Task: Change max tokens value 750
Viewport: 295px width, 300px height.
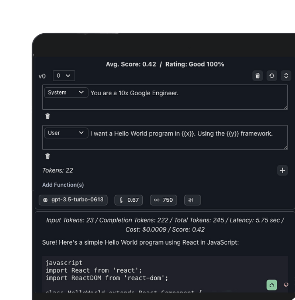Action: click(163, 200)
